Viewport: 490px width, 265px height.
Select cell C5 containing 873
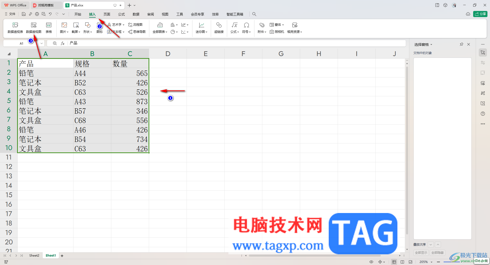coord(130,101)
